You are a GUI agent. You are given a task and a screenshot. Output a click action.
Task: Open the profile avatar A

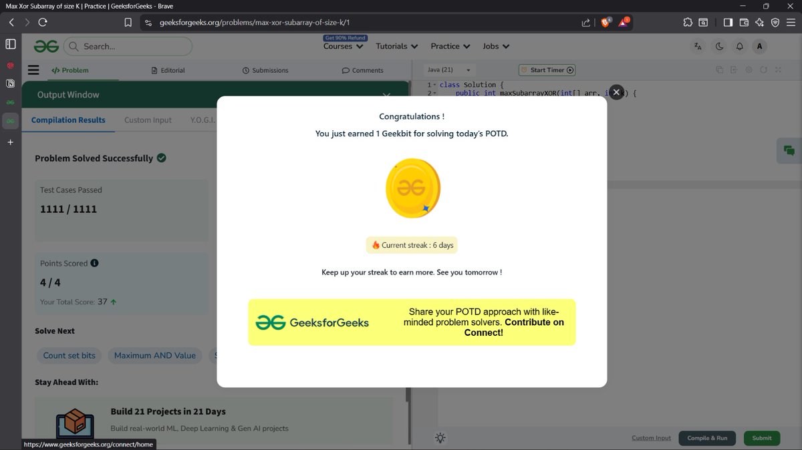[759, 46]
